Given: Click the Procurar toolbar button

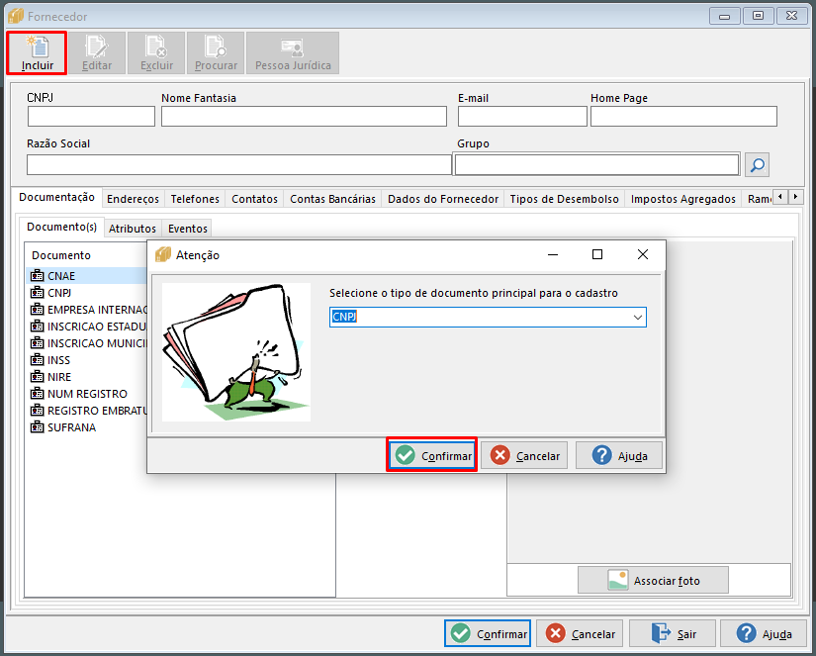Looking at the screenshot, I should coord(216,53).
